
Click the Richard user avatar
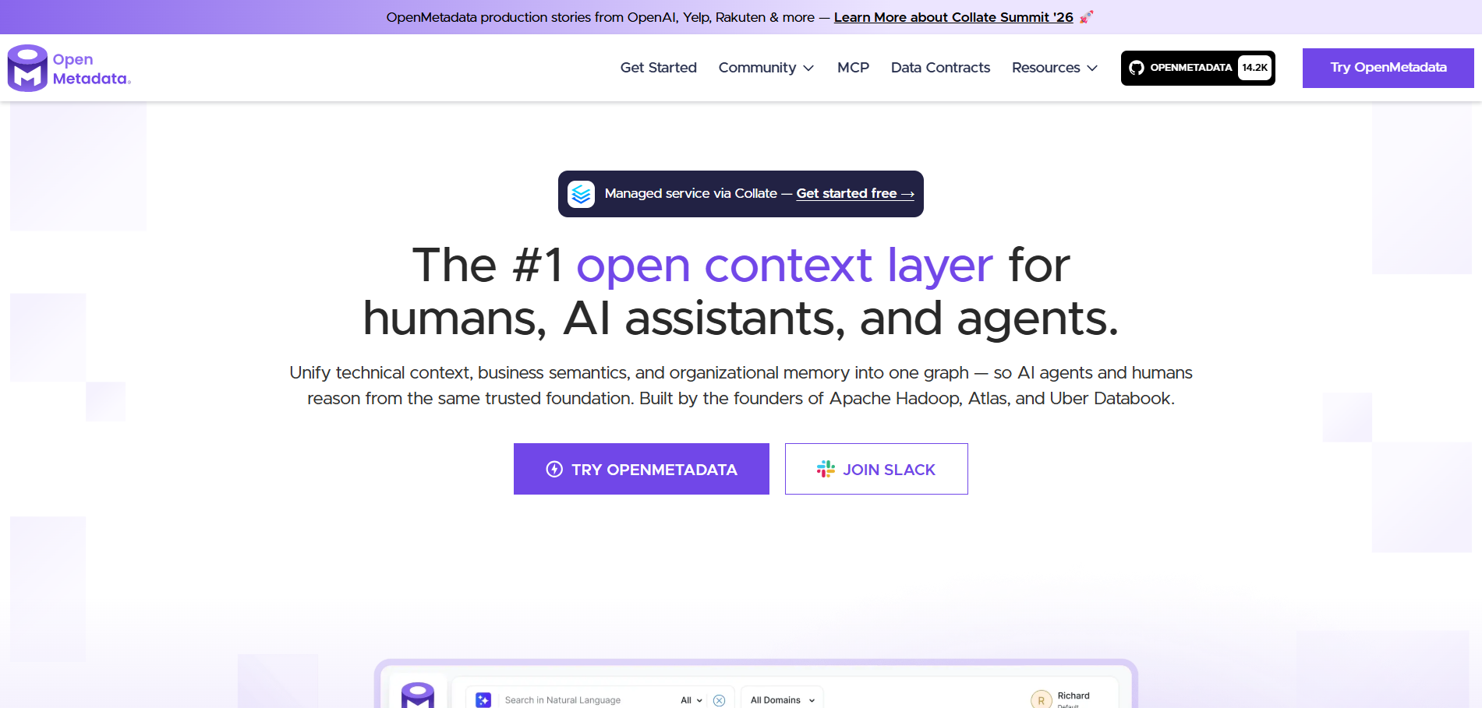[x=1041, y=699]
